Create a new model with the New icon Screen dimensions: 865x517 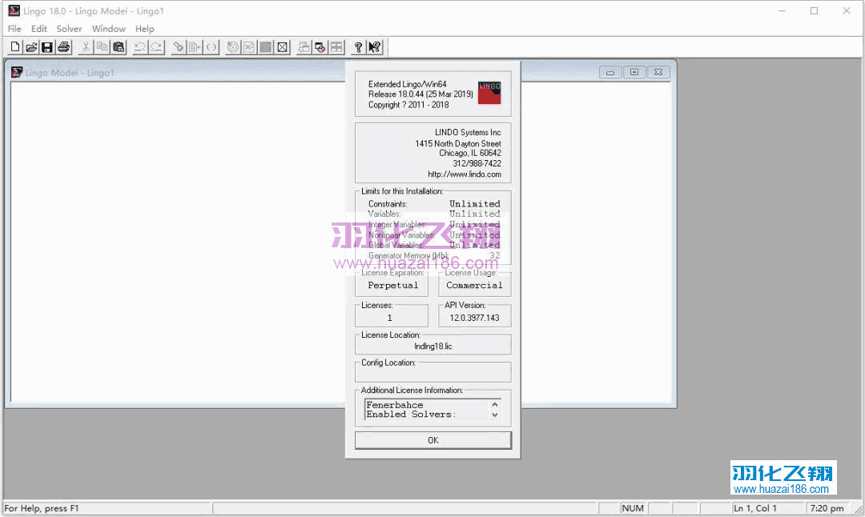pos(15,47)
